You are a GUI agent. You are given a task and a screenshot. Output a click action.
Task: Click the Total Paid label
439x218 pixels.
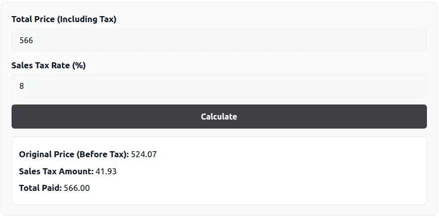point(40,188)
